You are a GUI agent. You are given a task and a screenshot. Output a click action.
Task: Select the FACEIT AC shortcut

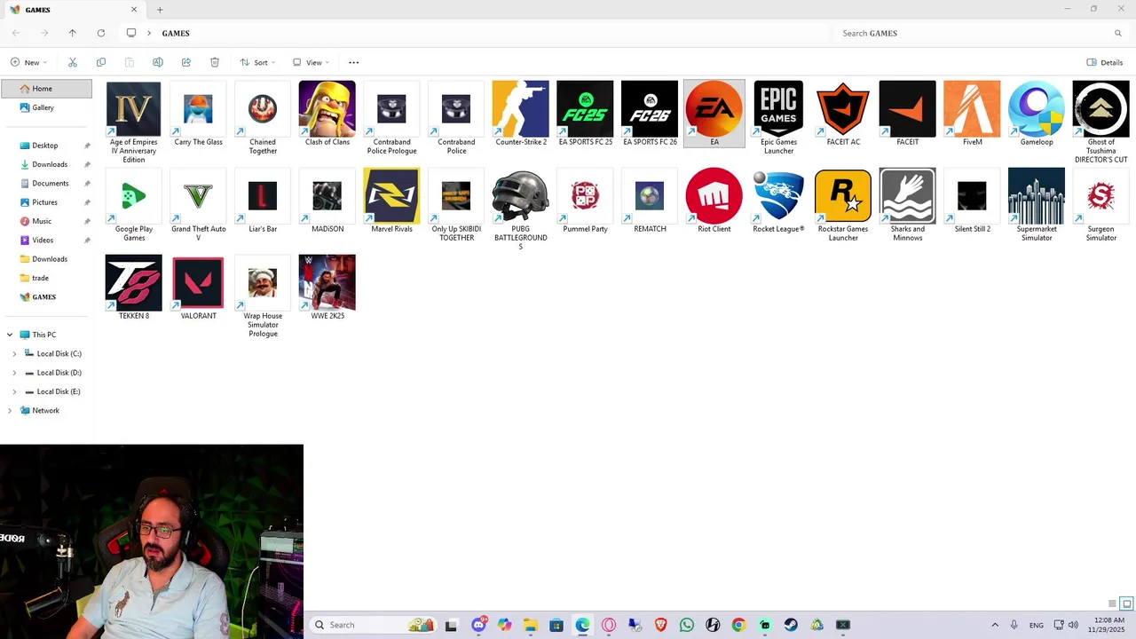pos(843,109)
